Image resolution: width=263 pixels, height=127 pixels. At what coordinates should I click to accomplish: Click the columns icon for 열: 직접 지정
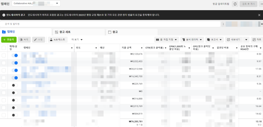click(x=157, y=40)
